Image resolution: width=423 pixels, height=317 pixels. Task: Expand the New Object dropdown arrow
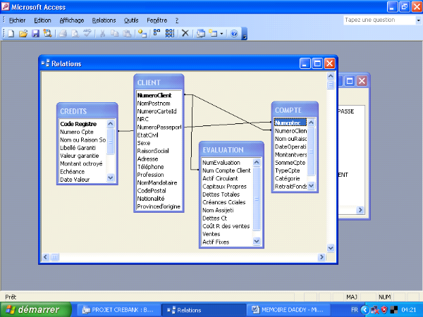(x=221, y=33)
